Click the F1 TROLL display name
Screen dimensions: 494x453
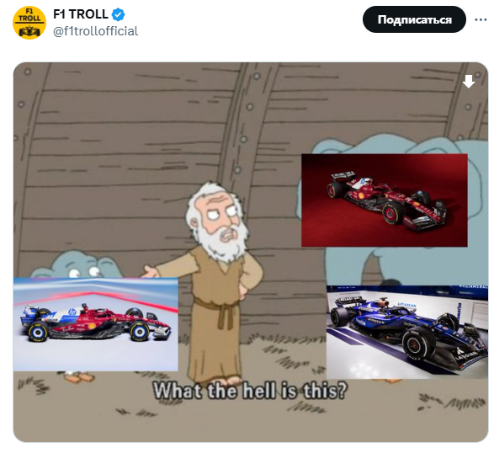coord(81,14)
